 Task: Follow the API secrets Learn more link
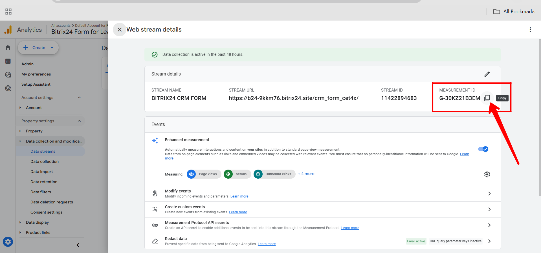tap(350, 228)
